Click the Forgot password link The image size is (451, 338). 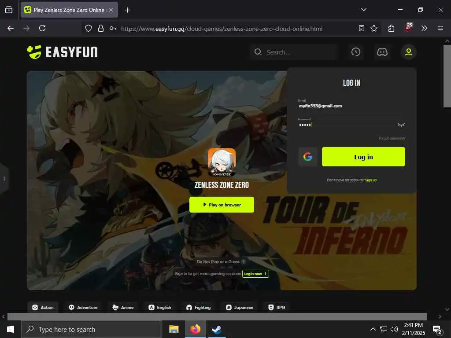click(x=392, y=138)
